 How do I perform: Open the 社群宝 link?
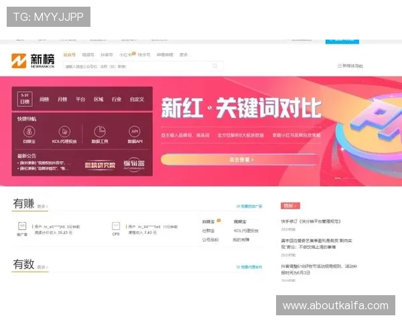[x=208, y=231]
